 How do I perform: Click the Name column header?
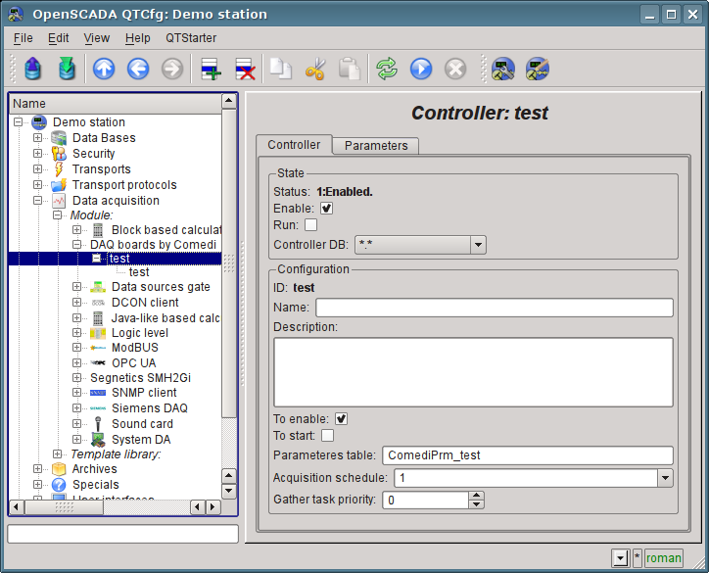click(116, 104)
